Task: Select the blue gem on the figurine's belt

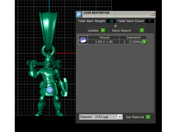Action: click(x=50, y=90)
